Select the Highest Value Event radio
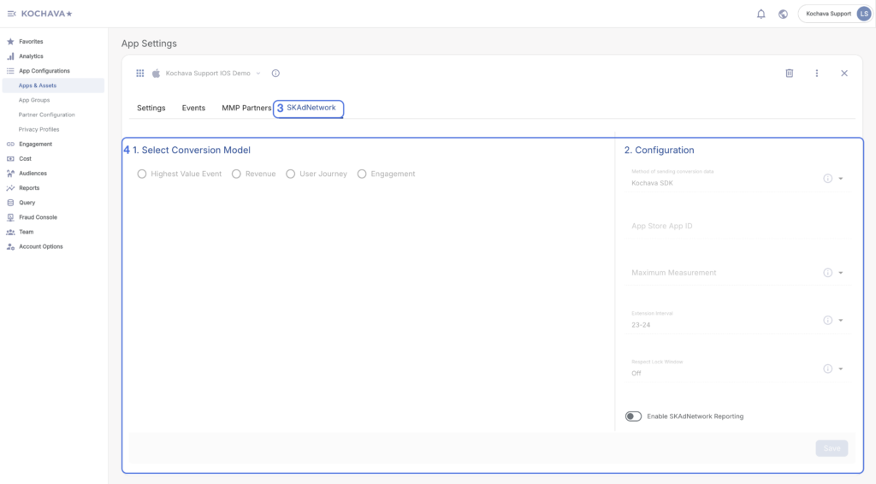The height and width of the screenshot is (484, 876). (142, 174)
